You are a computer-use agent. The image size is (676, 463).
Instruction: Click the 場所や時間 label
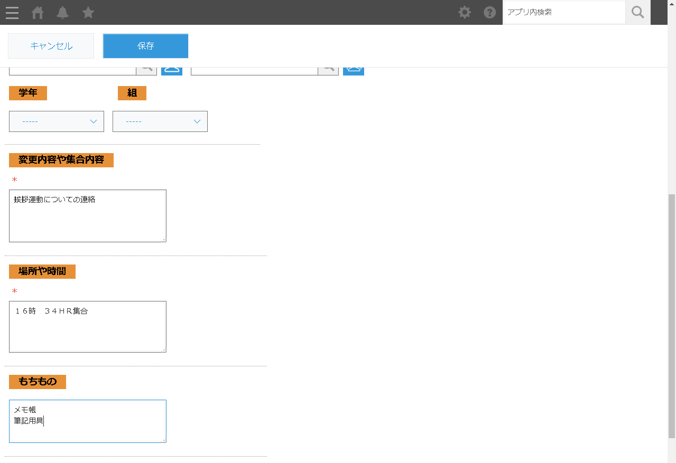tap(42, 271)
